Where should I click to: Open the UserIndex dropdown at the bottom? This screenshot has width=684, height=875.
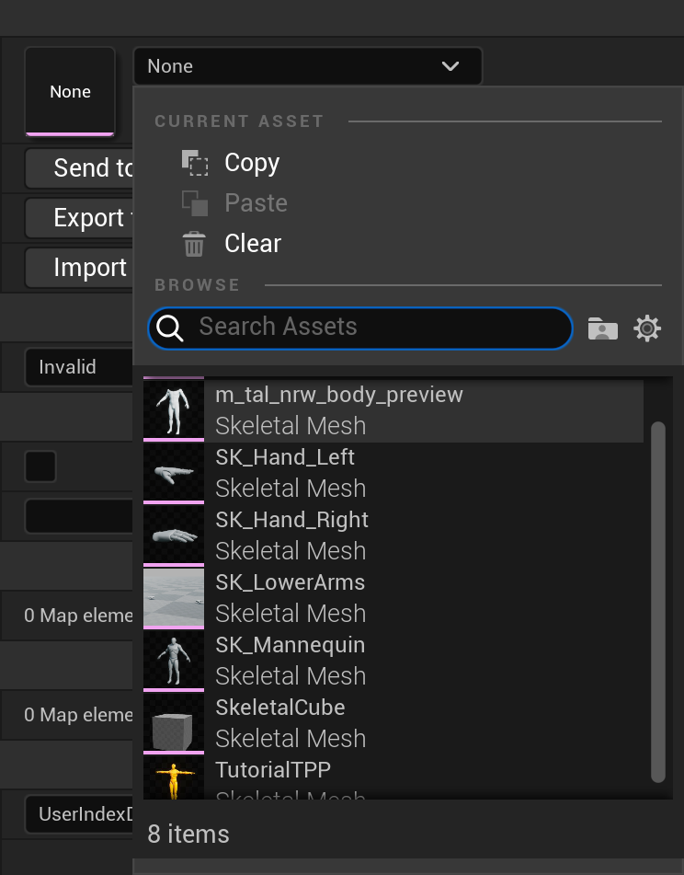pyautogui.click(x=78, y=814)
